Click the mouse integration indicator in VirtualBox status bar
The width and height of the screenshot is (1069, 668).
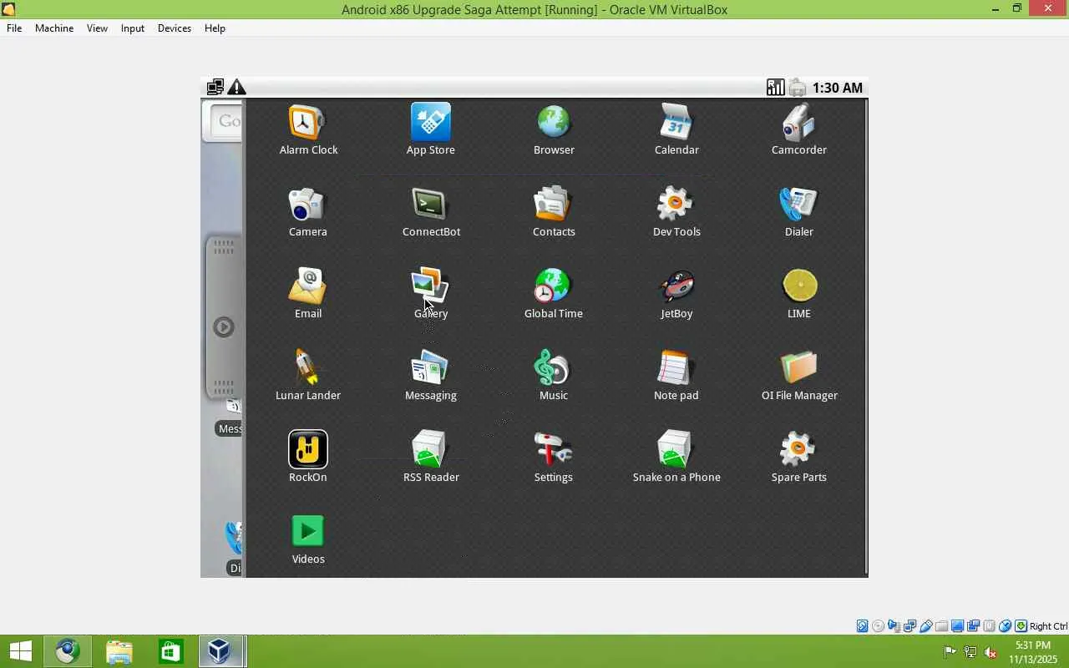[1005, 626]
